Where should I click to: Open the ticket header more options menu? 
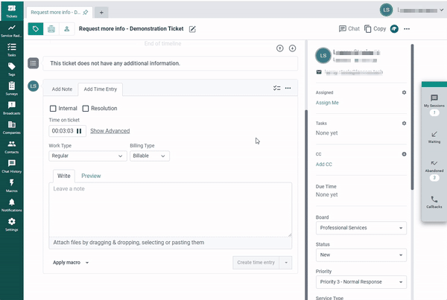407,29
